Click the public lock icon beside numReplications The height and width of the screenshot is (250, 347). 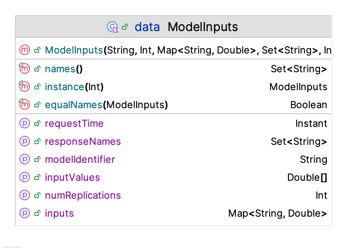37,195
